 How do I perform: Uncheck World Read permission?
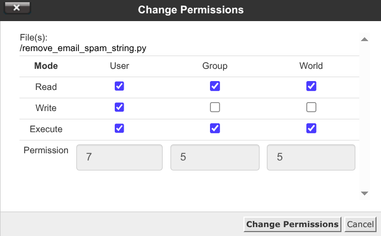(x=311, y=86)
